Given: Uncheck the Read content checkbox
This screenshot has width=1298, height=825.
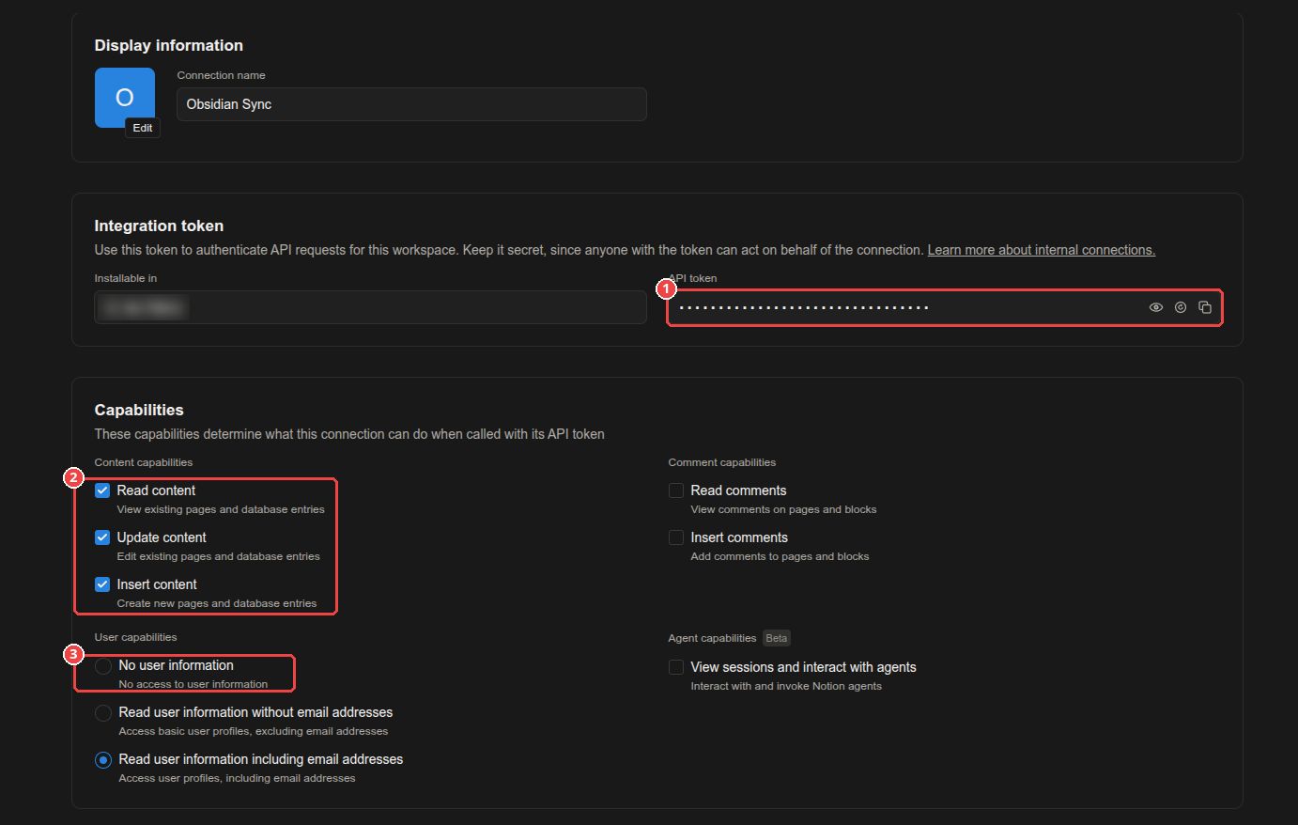Looking at the screenshot, I should point(102,490).
